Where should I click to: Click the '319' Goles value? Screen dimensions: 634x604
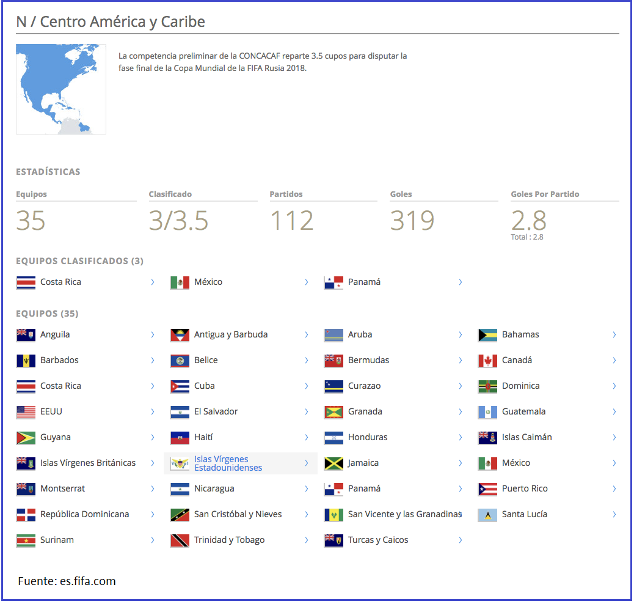[x=412, y=221]
